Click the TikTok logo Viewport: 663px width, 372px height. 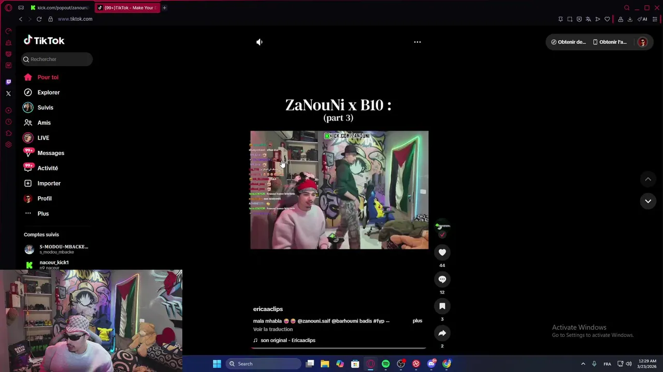coord(44,40)
